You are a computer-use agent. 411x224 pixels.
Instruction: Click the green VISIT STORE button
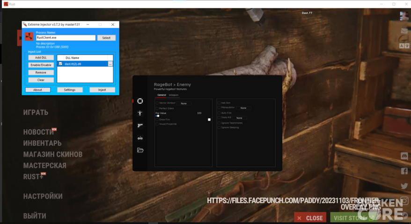[353, 218]
